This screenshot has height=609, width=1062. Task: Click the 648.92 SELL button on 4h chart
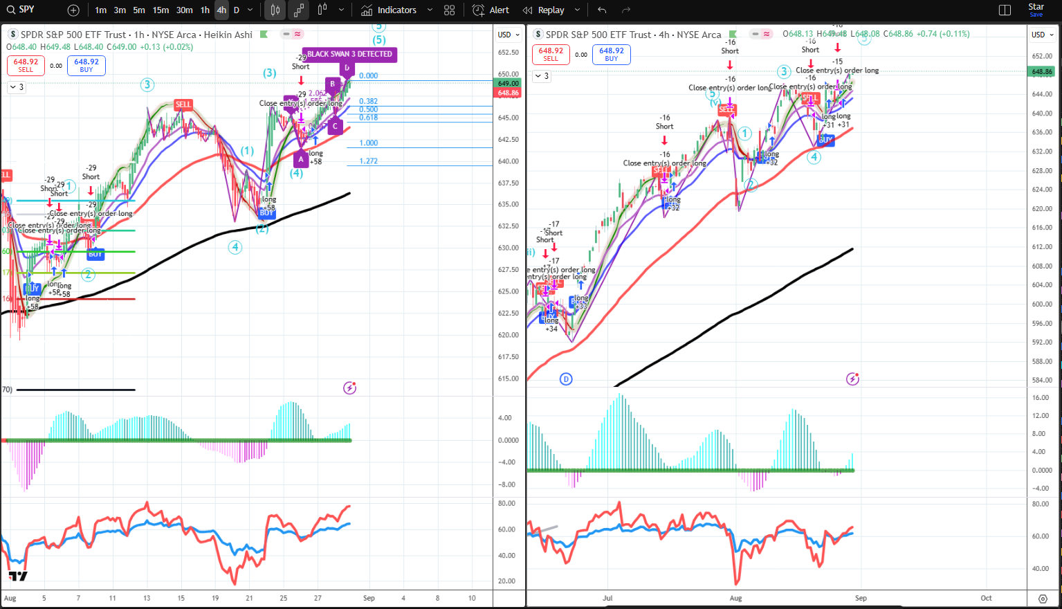[x=551, y=54]
